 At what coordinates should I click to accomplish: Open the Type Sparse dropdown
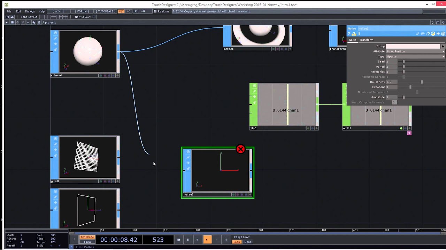[x=415, y=57]
